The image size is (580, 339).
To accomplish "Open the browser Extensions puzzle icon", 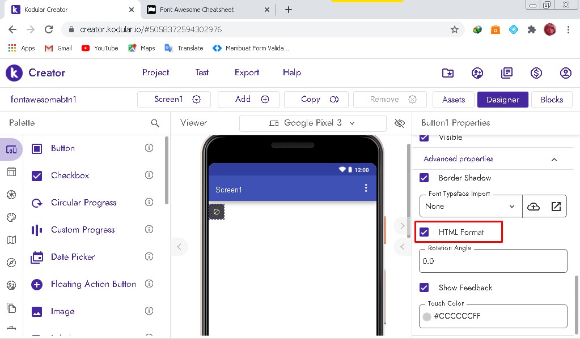I will click(532, 29).
